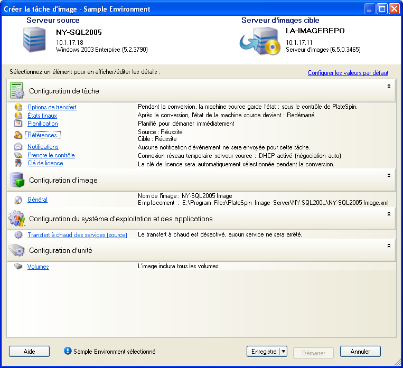The image size is (403, 368).
Task: Click the Clé de licence keys icon
Action: point(18,163)
